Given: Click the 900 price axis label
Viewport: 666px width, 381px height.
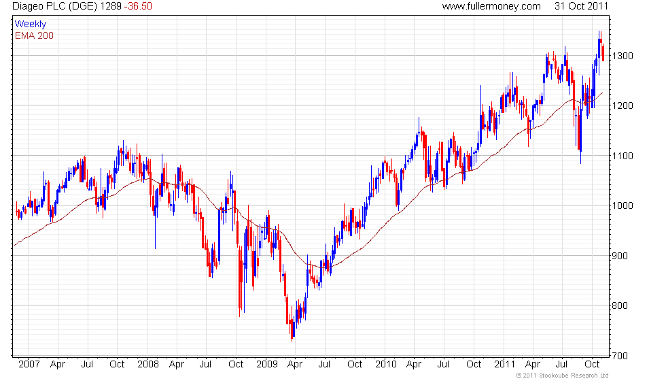Looking at the screenshot, I should tap(620, 256).
